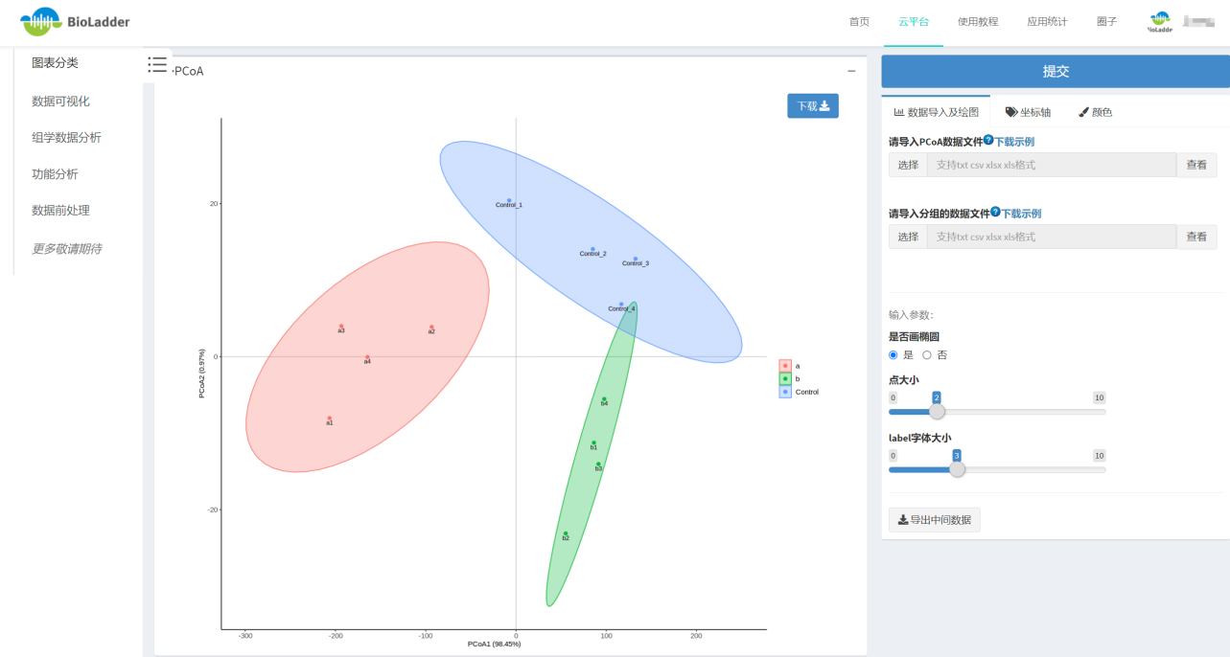This screenshot has height=657, width=1230.
Task: Click the hamburger menu icon beside PCoA
Action: [157, 64]
